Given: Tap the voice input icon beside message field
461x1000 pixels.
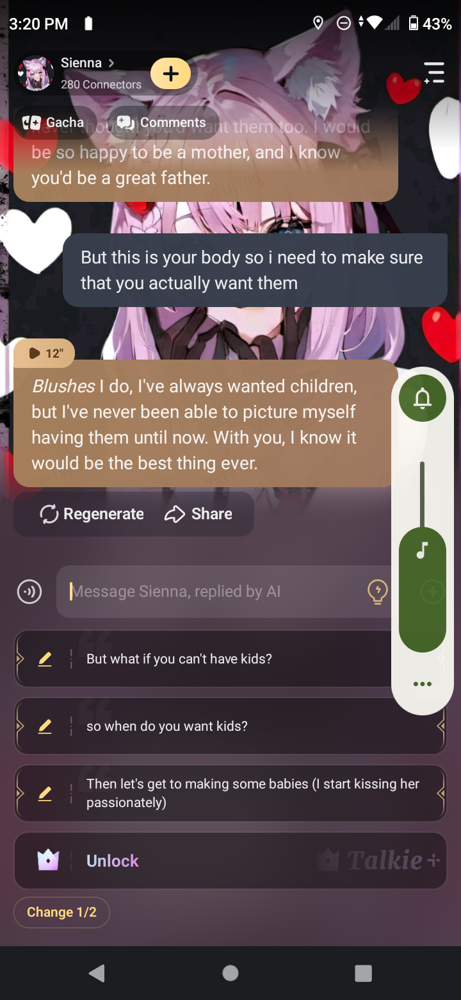Looking at the screenshot, I should pyautogui.click(x=29, y=592).
